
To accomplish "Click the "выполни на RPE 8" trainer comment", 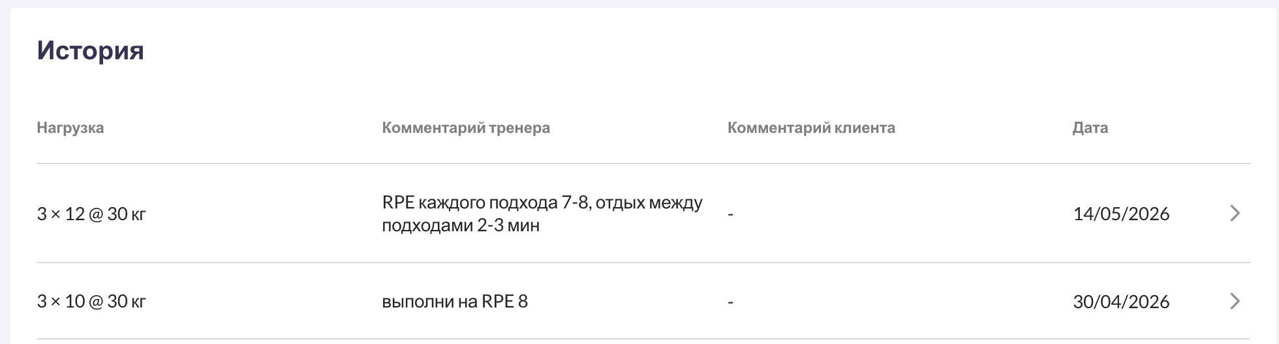I will pos(455,302).
